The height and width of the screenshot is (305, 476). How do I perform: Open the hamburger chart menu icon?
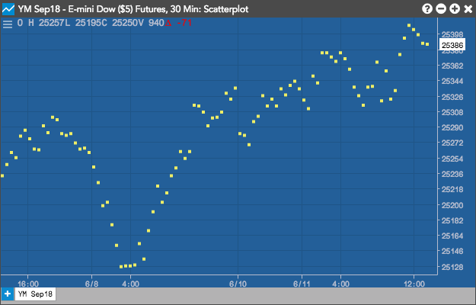[x=8, y=24]
